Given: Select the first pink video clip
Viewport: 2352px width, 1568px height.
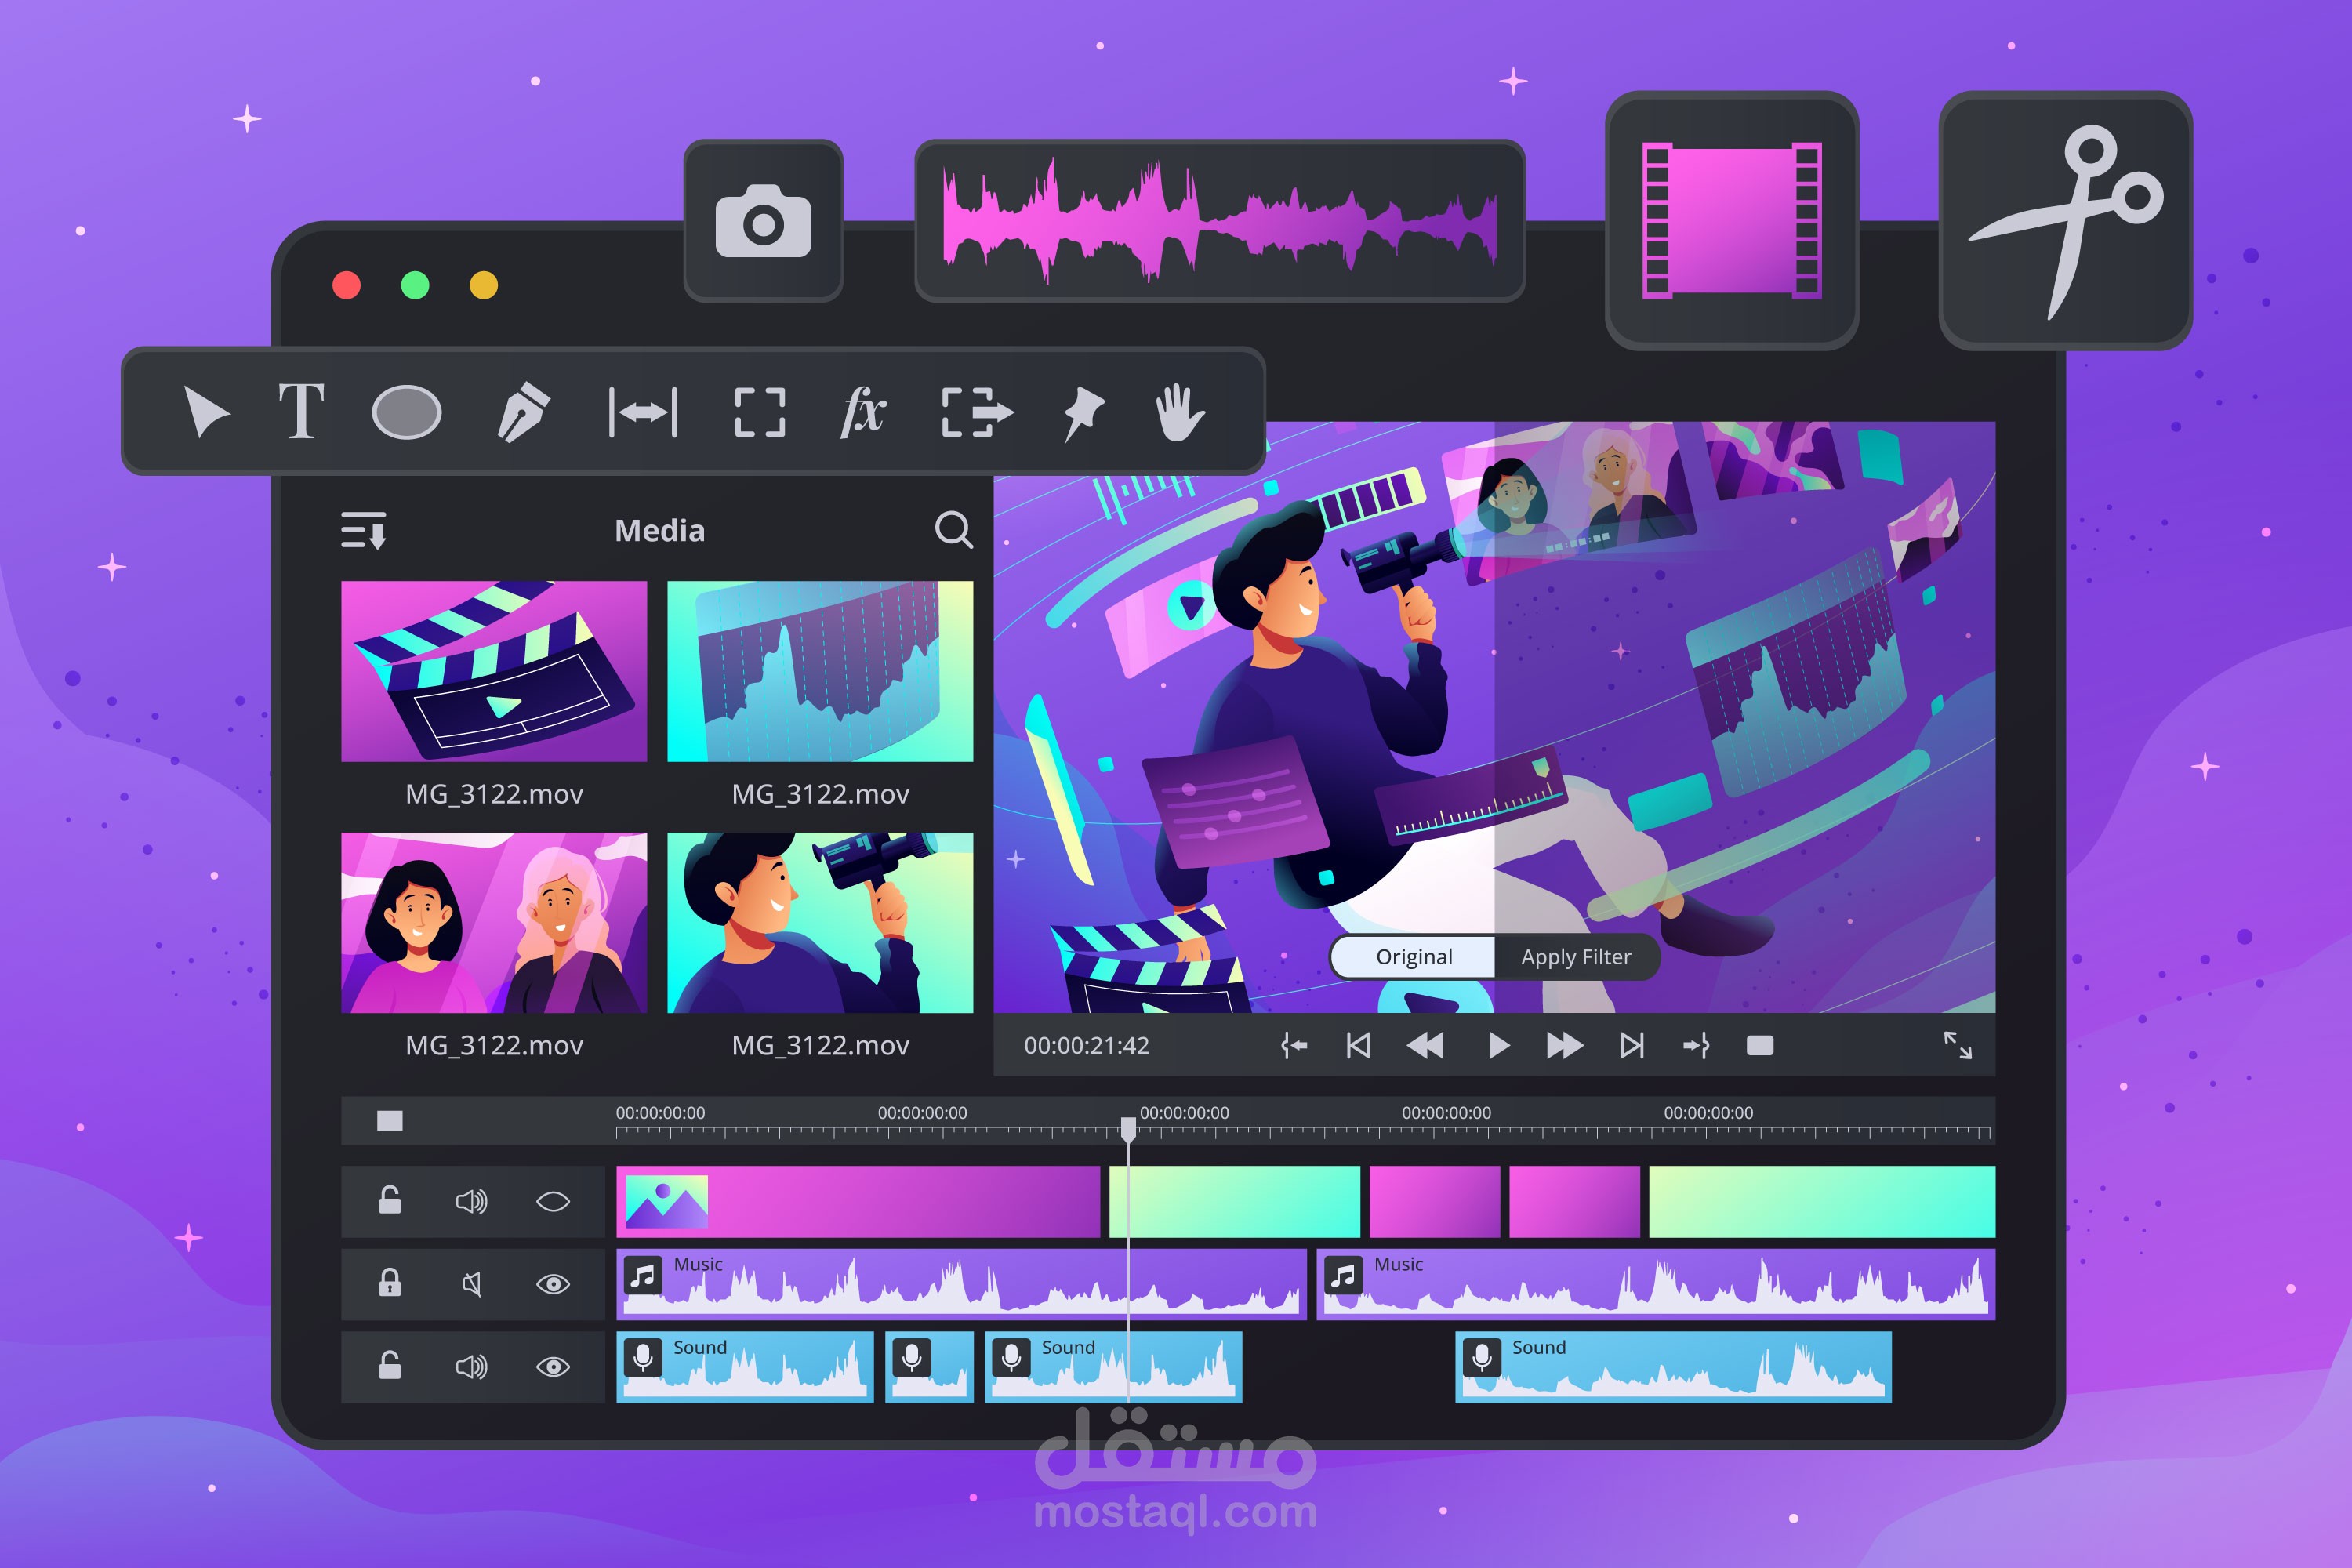Looking at the screenshot, I should click(858, 1201).
